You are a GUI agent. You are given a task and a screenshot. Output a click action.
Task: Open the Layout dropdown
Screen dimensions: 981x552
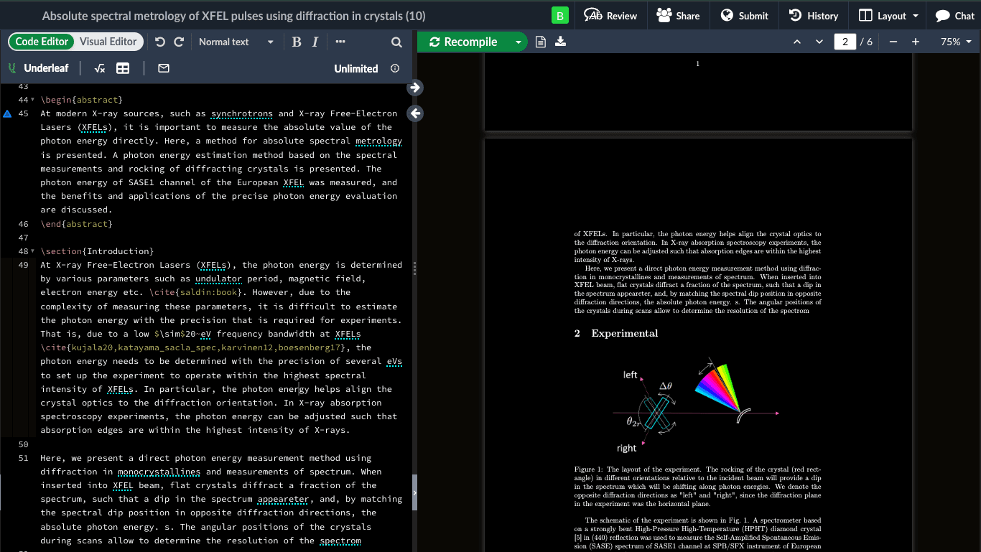click(888, 16)
